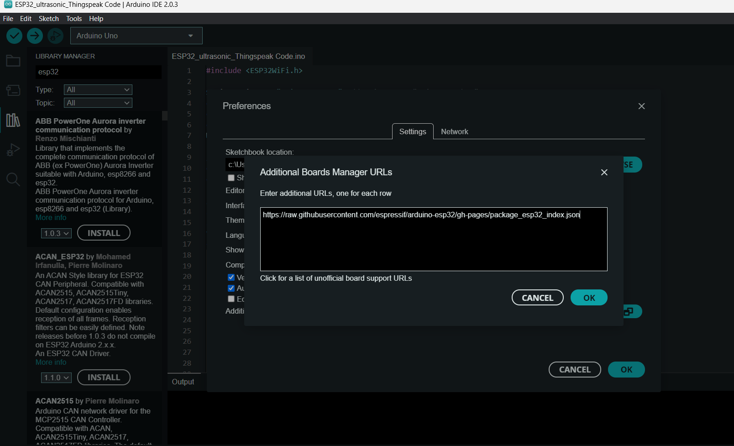Open the Arduino Uno board selector dropdown
Image resolution: width=734 pixels, height=446 pixels.
[136, 36]
